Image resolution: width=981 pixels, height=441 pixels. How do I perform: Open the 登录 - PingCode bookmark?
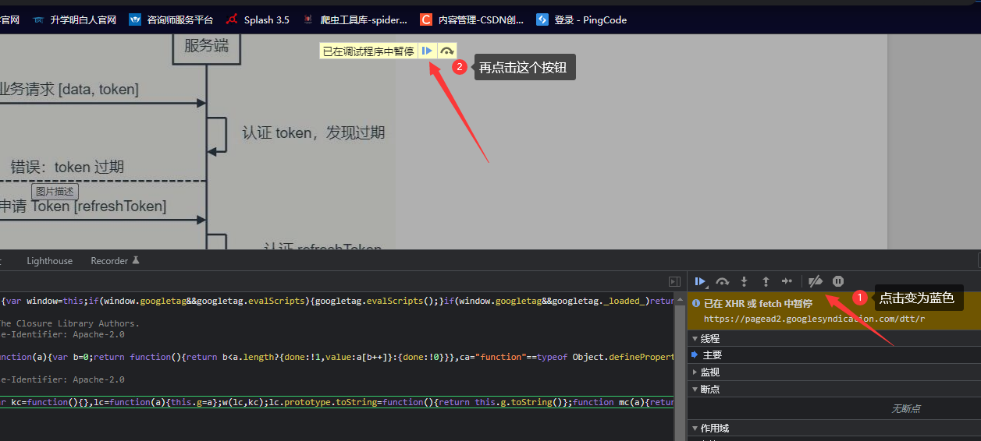tap(581, 20)
